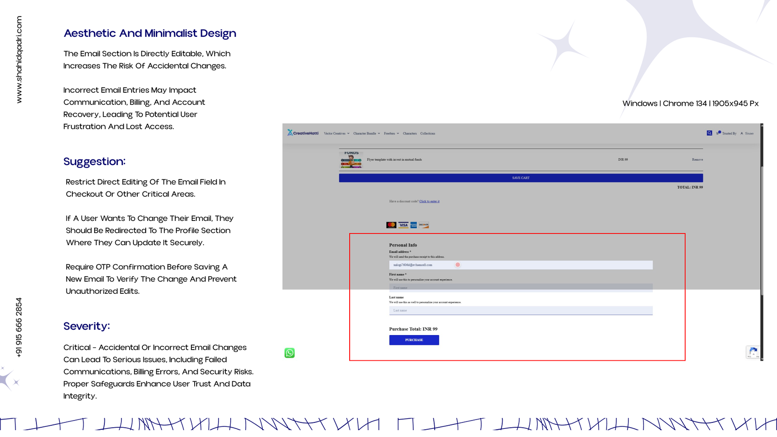777x437 pixels.
Task: Click the Visa payment icon
Action: click(403, 225)
